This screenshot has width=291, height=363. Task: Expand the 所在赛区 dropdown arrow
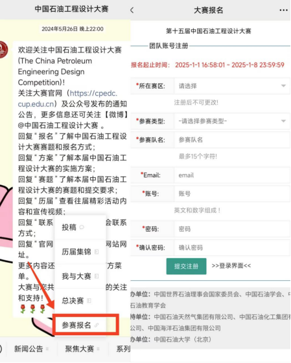click(283, 86)
